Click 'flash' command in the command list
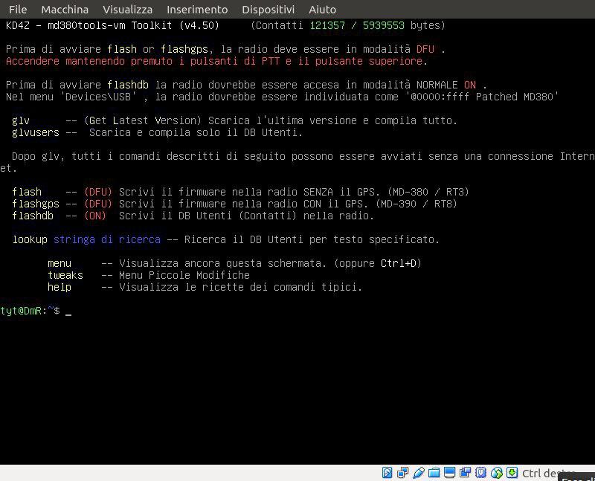 tap(27, 192)
